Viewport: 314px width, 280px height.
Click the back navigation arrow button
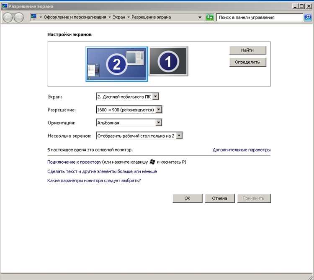(8, 18)
